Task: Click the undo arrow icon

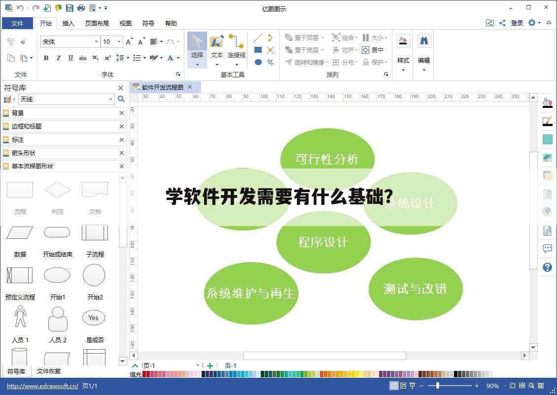Action: [20, 8]
